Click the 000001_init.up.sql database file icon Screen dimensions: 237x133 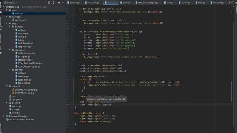click(13, 93)
